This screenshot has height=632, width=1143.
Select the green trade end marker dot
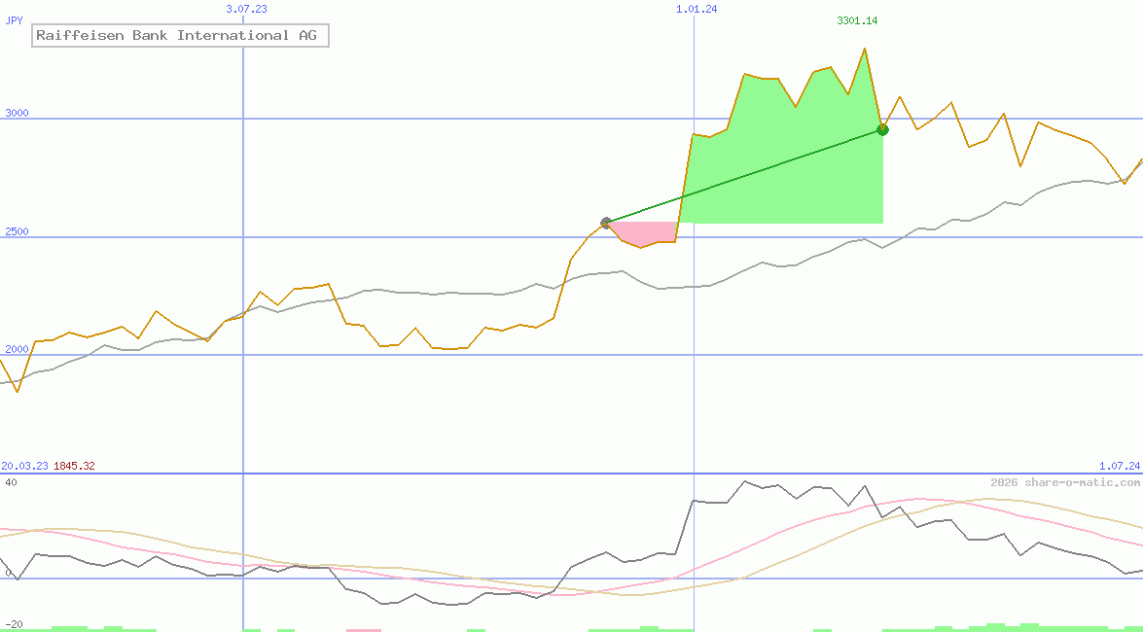point(882,129)
